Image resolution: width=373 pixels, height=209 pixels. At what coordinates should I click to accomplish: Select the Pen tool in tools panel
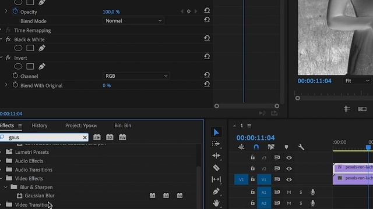pos(216,191)
